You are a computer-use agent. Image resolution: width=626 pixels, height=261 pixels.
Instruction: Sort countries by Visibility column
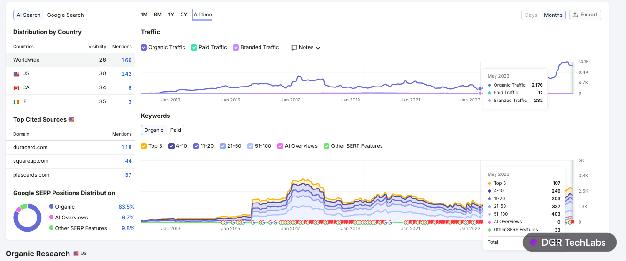[x=97, y=47]
